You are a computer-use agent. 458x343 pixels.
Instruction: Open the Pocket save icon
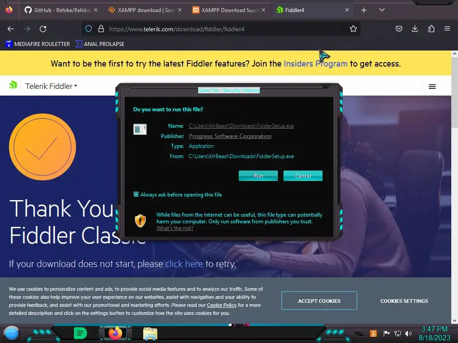click(399, 29)
